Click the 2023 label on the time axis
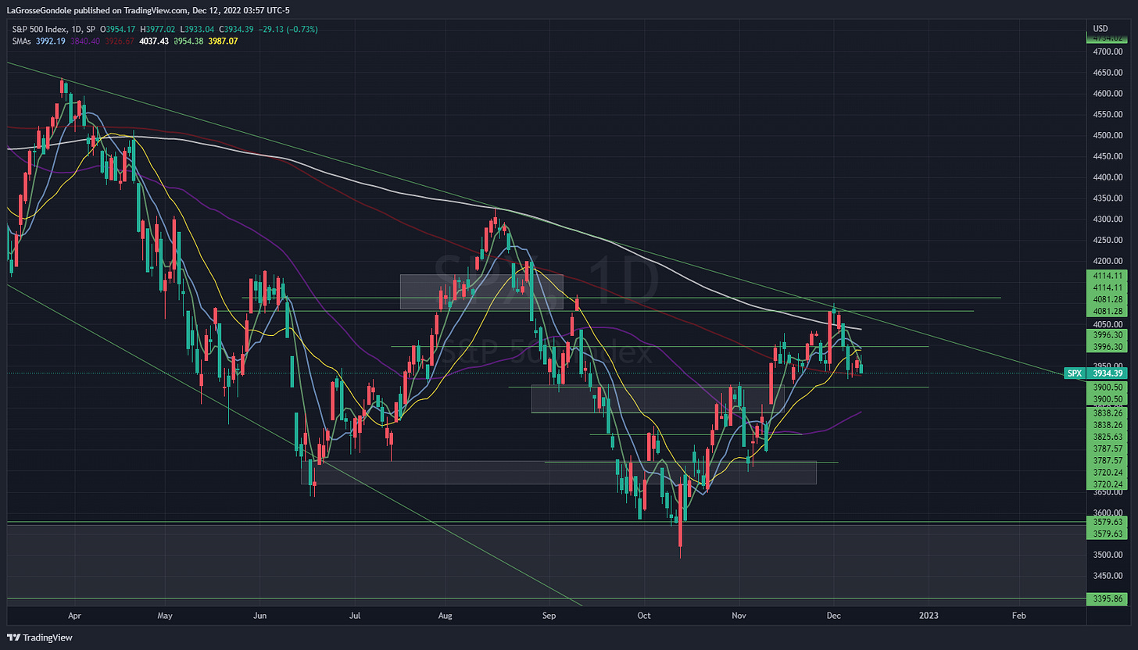 coord(929,616)
